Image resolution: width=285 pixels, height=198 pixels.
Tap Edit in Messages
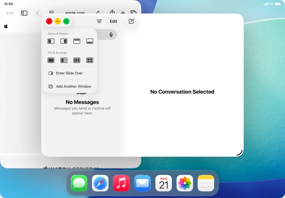[x=113, y=21]
